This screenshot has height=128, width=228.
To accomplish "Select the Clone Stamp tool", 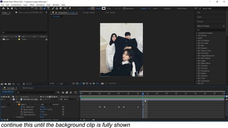I will (x=57, y=9).
